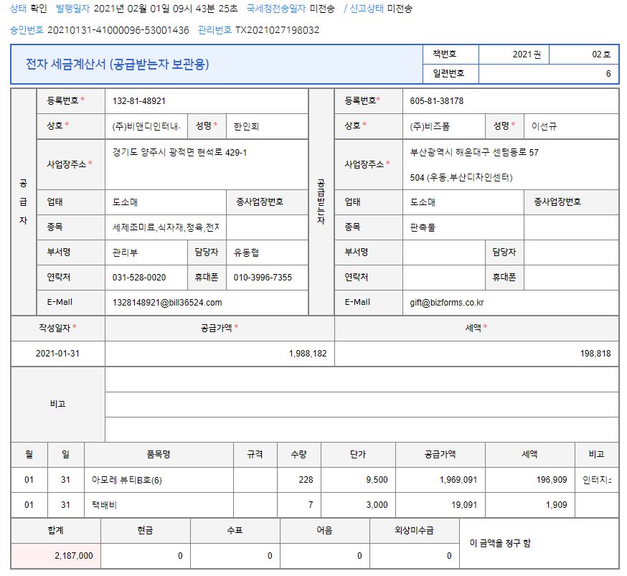Click the recipient E-Mail gift@bizforms.co.kr
This screenshot has width=627, height=576.
[510, 303]
